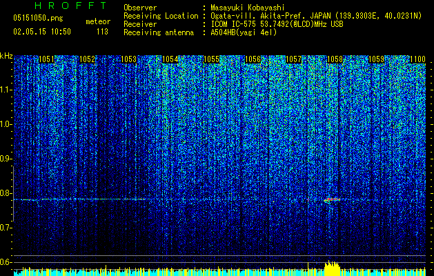Click the 1.1 kHz axis label
The image size is (434, 276).
point(6,90)
